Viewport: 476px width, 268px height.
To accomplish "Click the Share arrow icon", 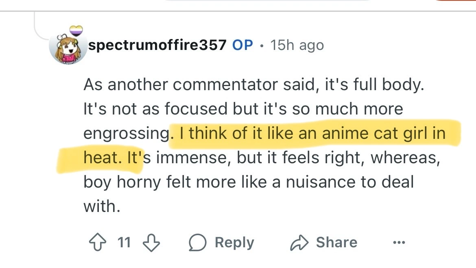I will [x=299, y=242].
